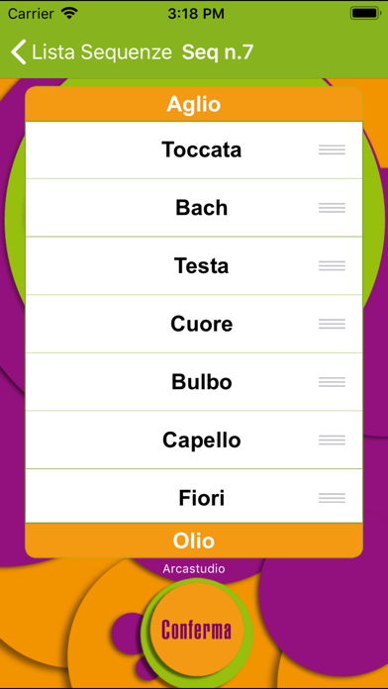Open the Arcastudio credit label
The width and height of the screenshot is (388, 689).
194,568
